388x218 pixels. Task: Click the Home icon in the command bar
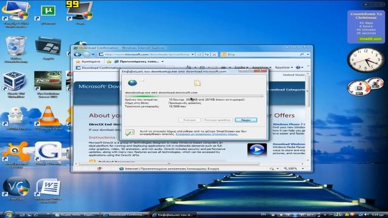189,67
